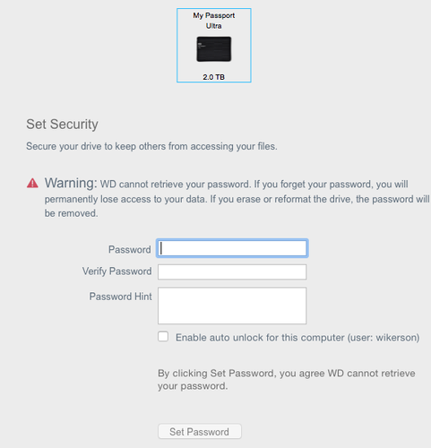Select the My Passport Ultra drive tile

pos(214,45)
